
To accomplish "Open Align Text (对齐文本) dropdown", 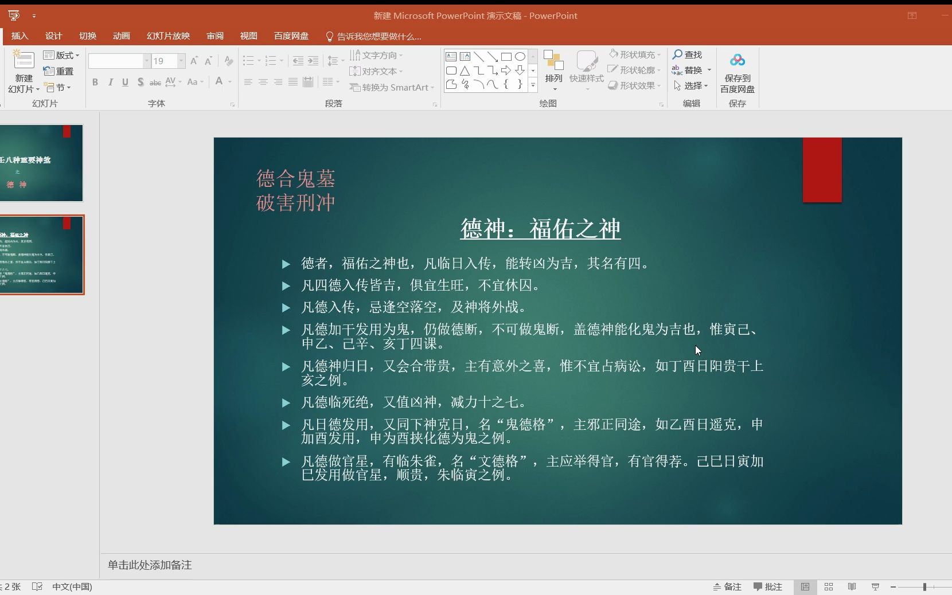I will pos(376,71).
